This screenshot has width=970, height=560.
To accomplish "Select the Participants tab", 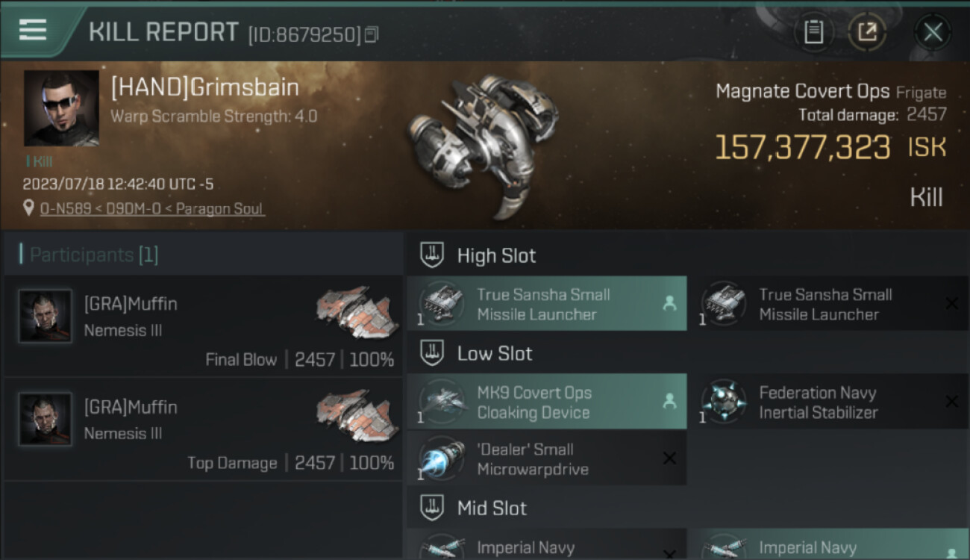I will coord(93,255).
